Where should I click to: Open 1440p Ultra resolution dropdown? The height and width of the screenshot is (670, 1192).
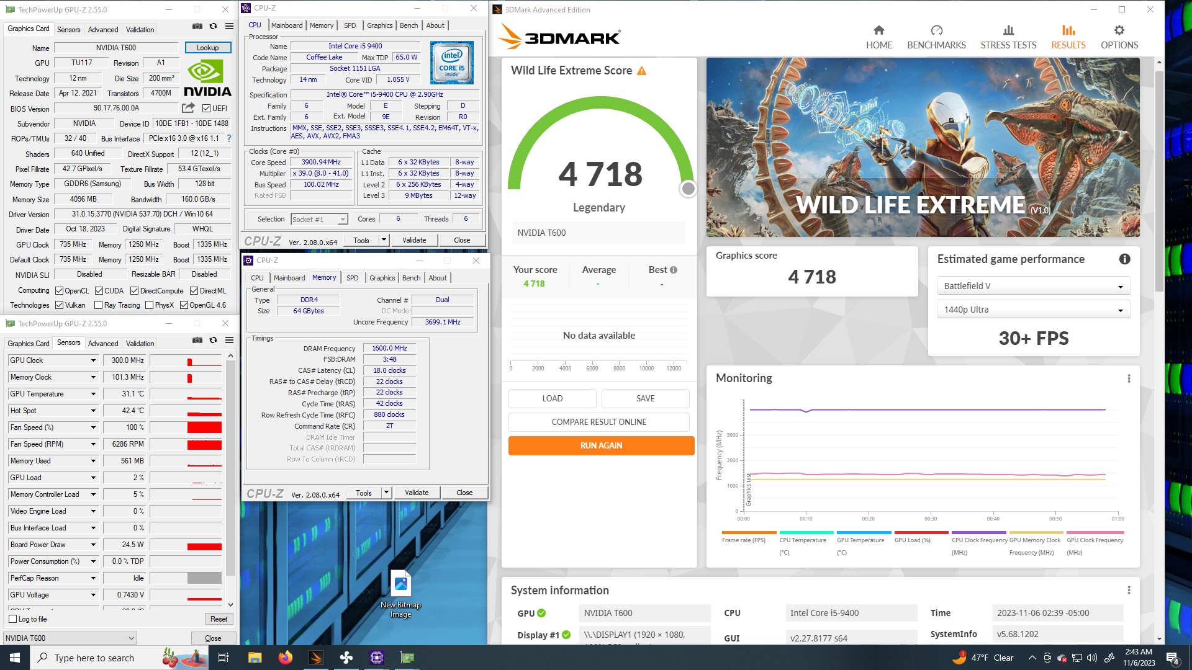[x=1034, y=310]
